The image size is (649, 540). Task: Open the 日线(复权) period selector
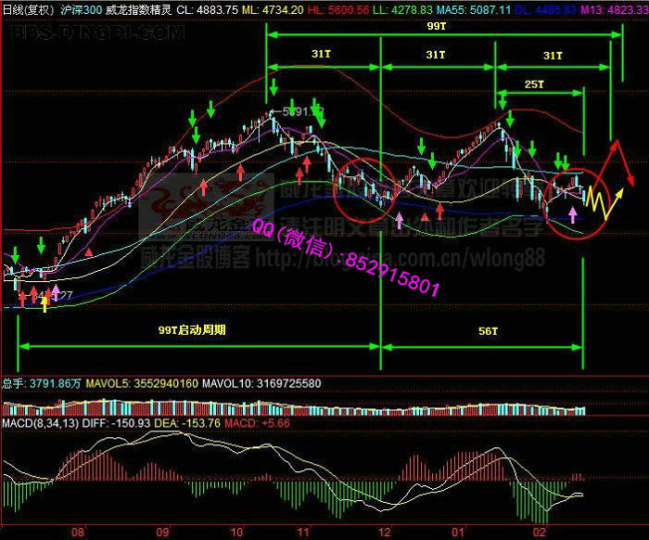coord(28,8)
